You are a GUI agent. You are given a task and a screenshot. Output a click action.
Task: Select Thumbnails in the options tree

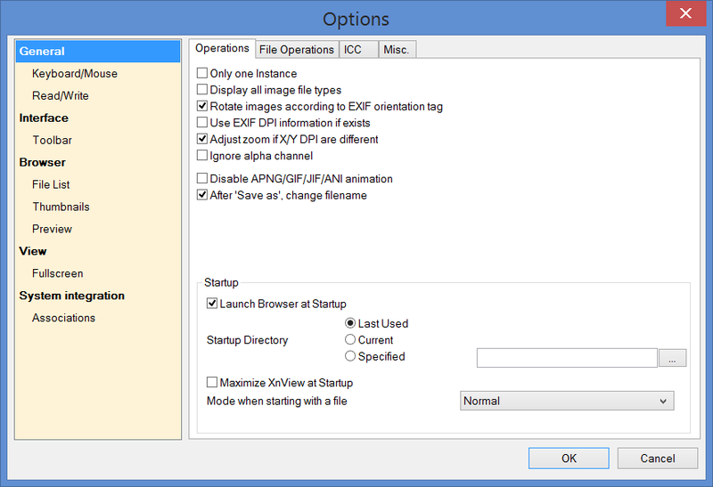pyautogui.click(x=61, y=207)
